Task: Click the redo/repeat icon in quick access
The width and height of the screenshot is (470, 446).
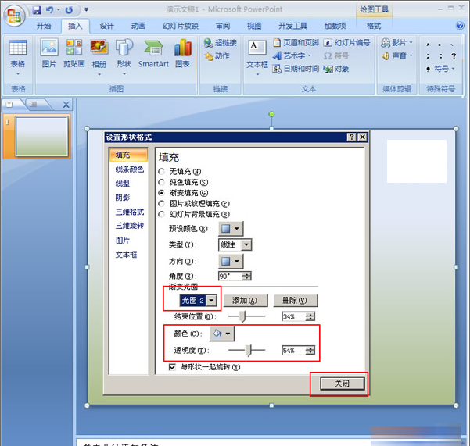Action: (x=69, y=10)
